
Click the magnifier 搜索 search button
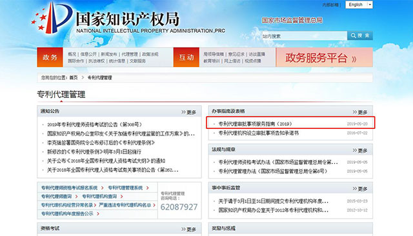pos(360,35)
